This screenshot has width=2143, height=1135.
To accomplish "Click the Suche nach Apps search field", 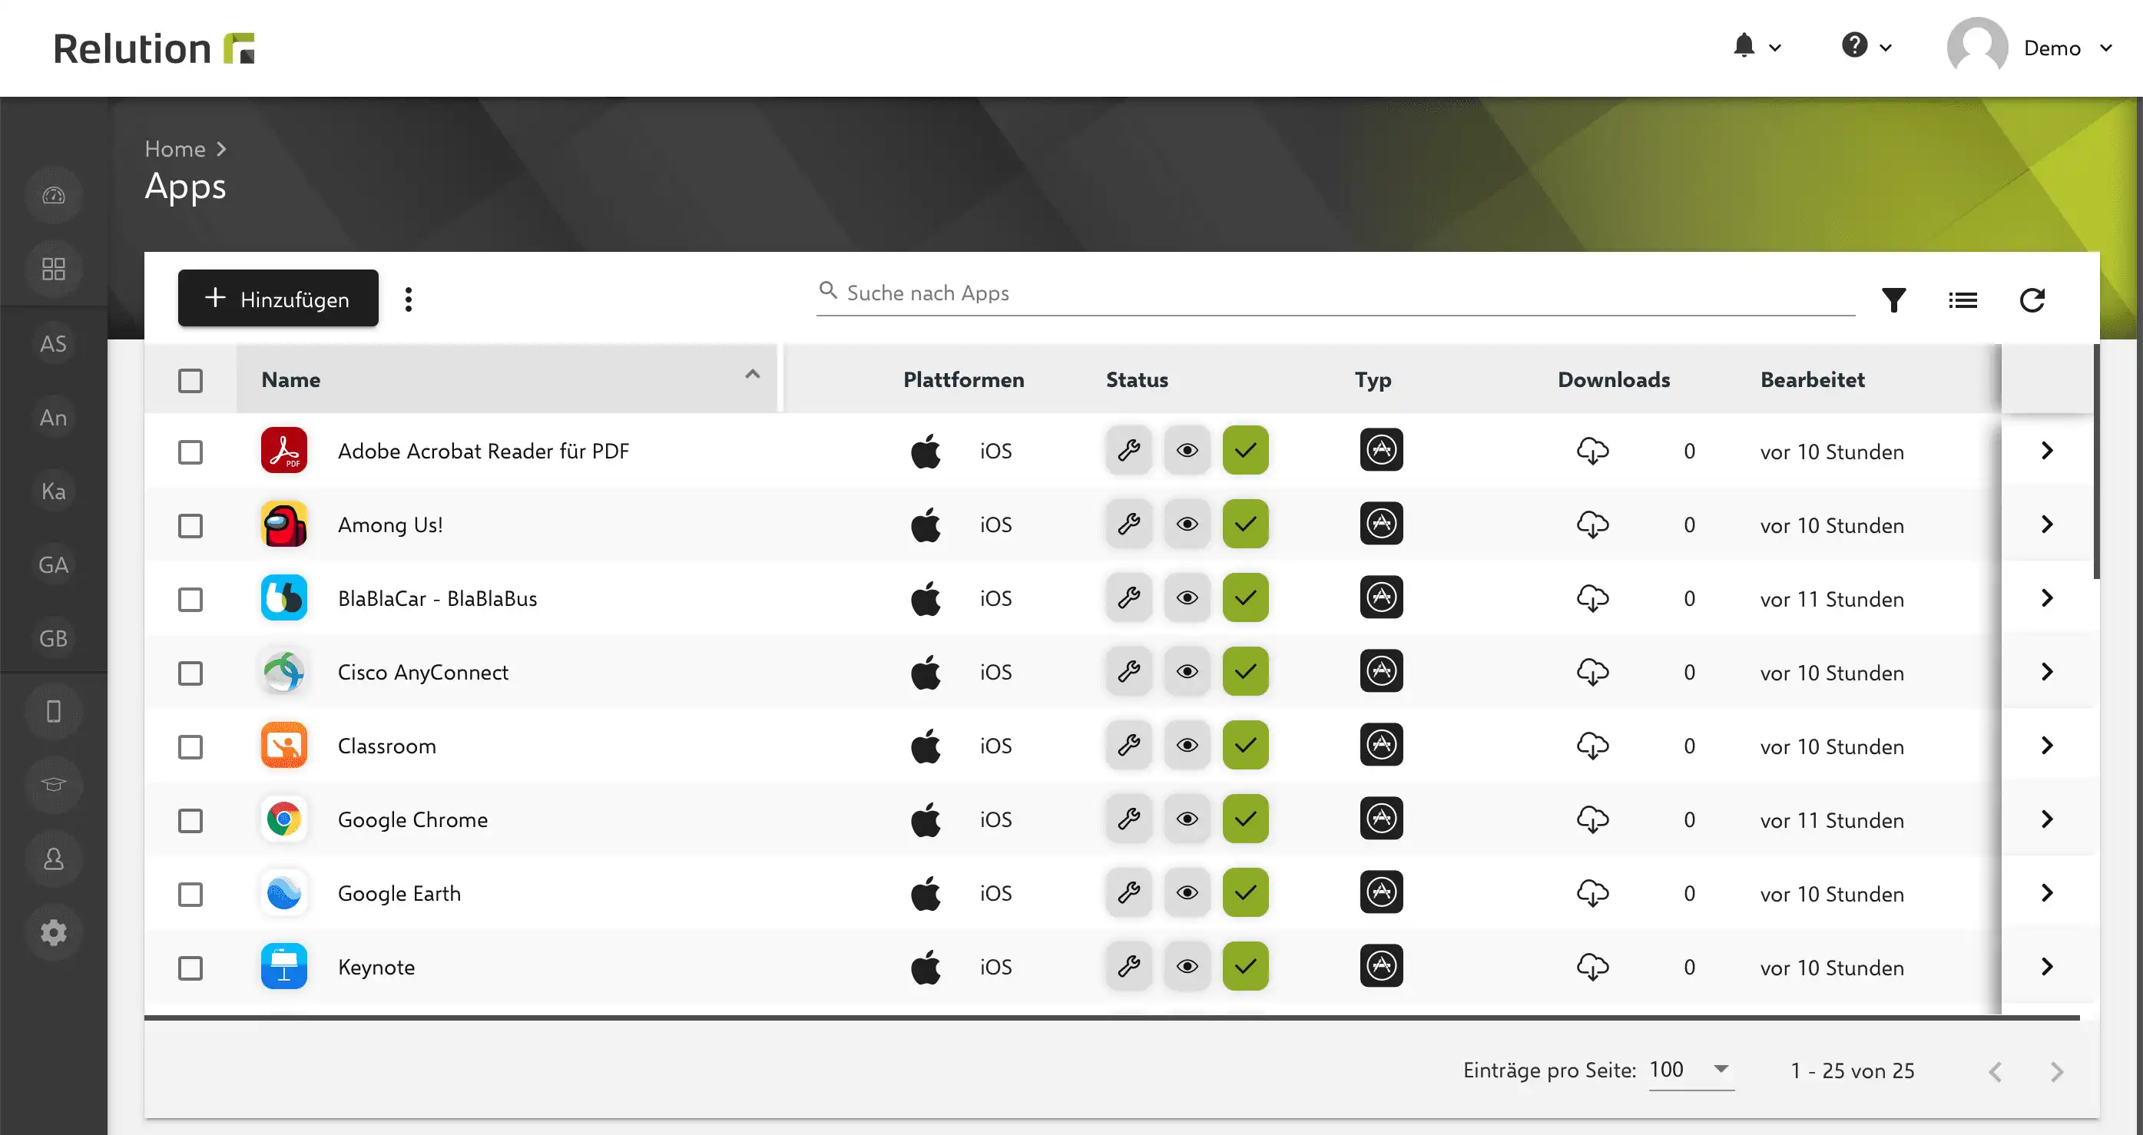I will (x=1335, y=293).
